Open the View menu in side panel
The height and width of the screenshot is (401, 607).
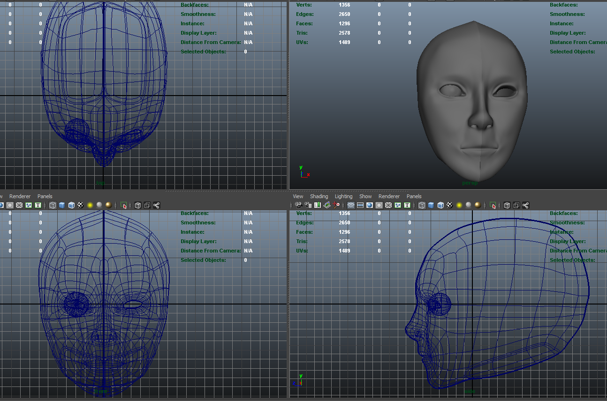click(x=298, y=196)
